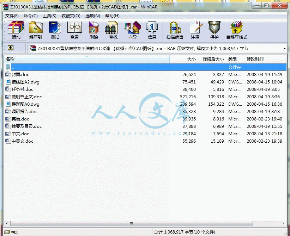
Task: Click packed size value 154,322
Action: tap(216, 104)
